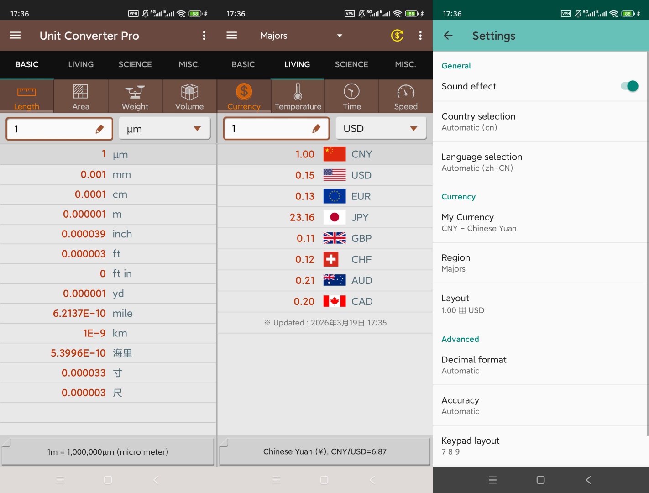Open My Currency setting
The width and height of the screenshot is (649, 493).
pyautogui.click(x=539, y=222)
